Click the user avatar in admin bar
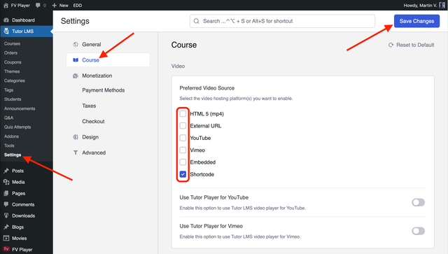448x254 pixels. coord(442,5)
